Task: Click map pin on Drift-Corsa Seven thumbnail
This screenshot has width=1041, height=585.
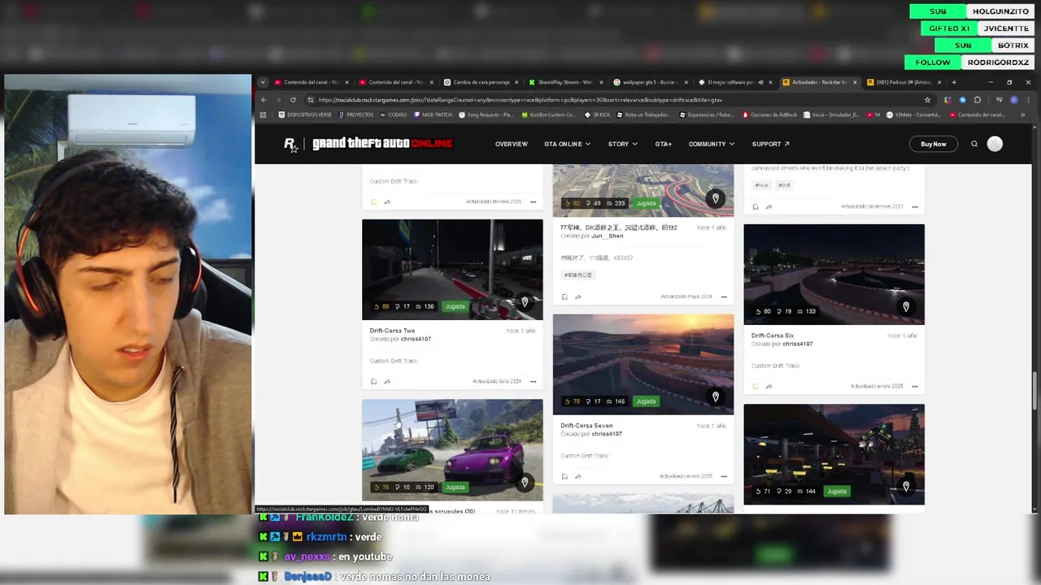Action: pyautogui.click(x=716, y=396)
